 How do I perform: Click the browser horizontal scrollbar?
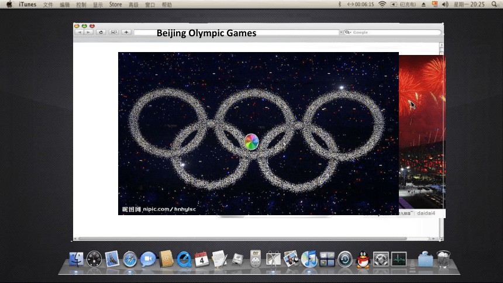[243, 239]
